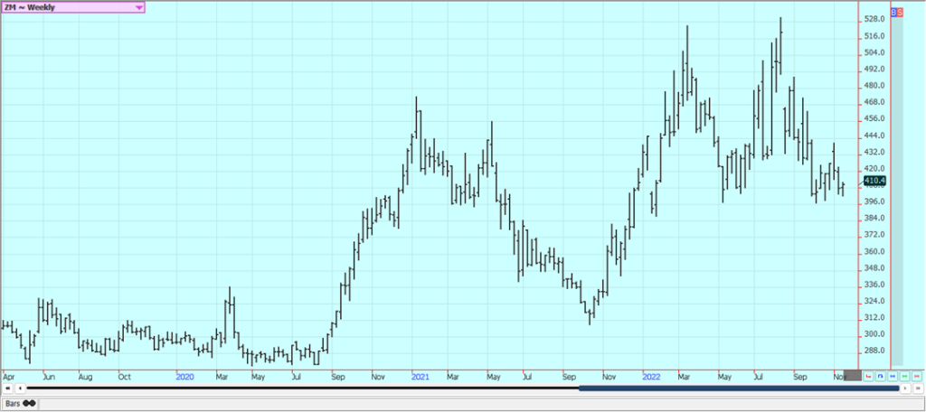The width and height of the screenshot is (926, 412).
Task: Click the green bowtie marker icon
Action: (x=904, y=376)
